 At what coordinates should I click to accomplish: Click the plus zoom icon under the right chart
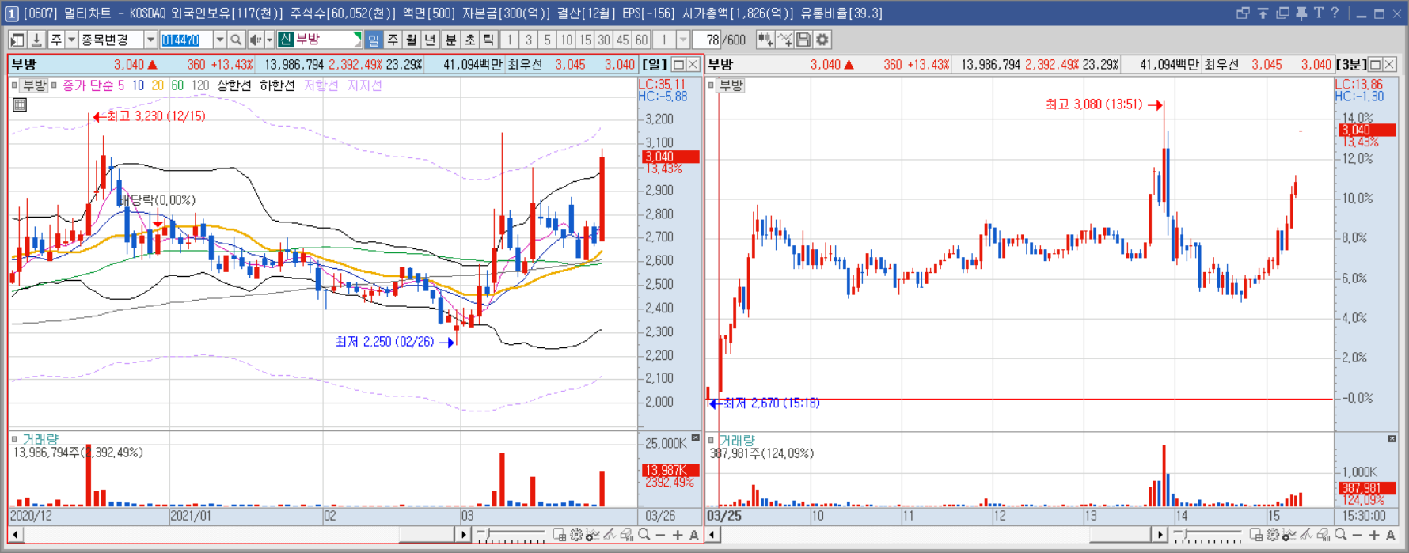[x=1374, y=536]
